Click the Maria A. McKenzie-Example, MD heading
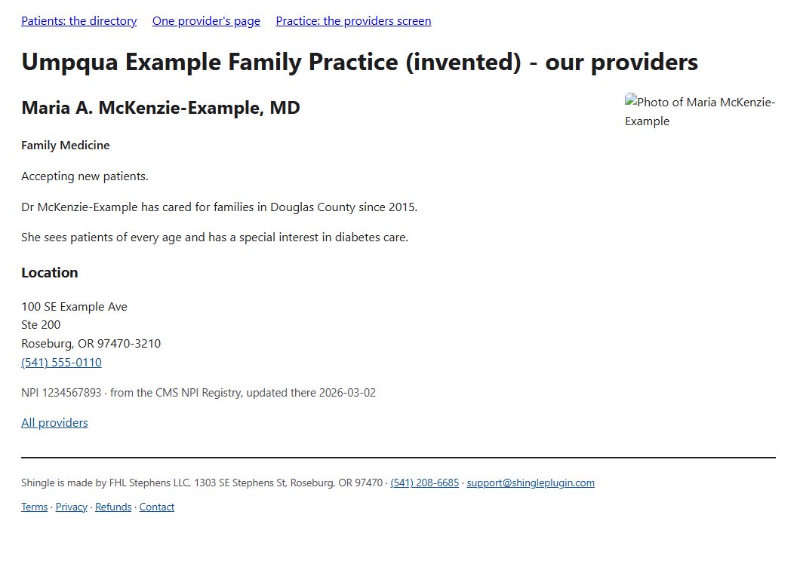Viewport: 797px width, 573px height. tap(161, 108)
